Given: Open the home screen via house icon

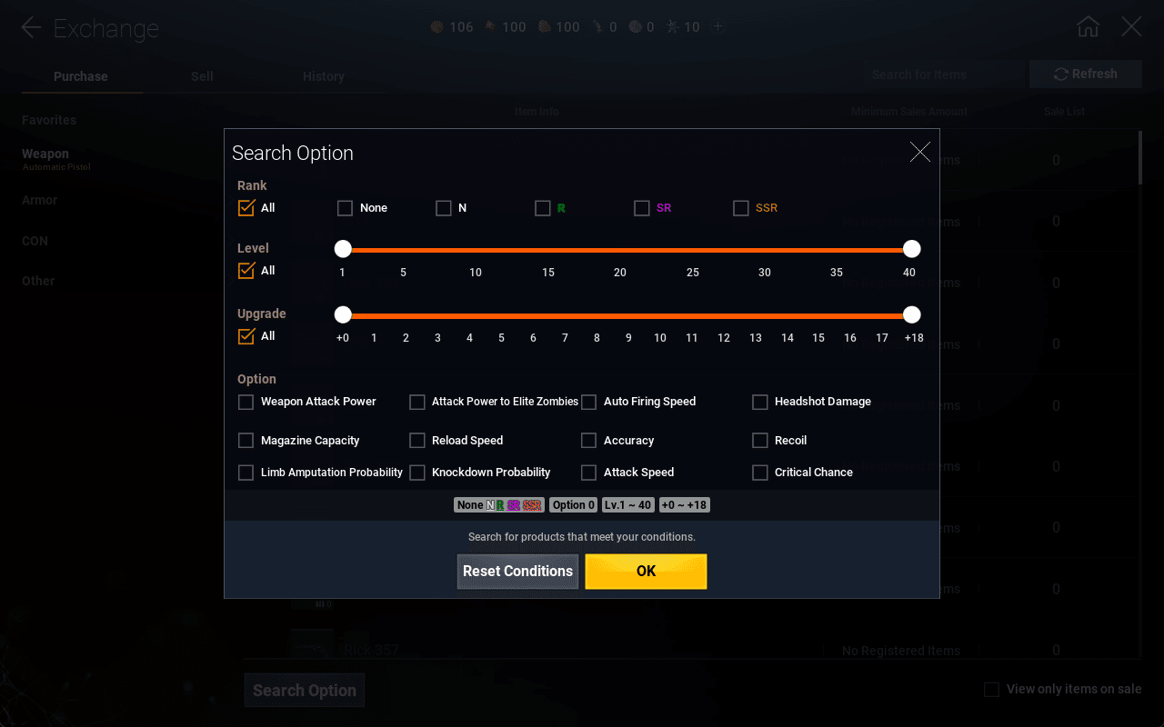Looking at the screenshot, I should [1088, 26].
